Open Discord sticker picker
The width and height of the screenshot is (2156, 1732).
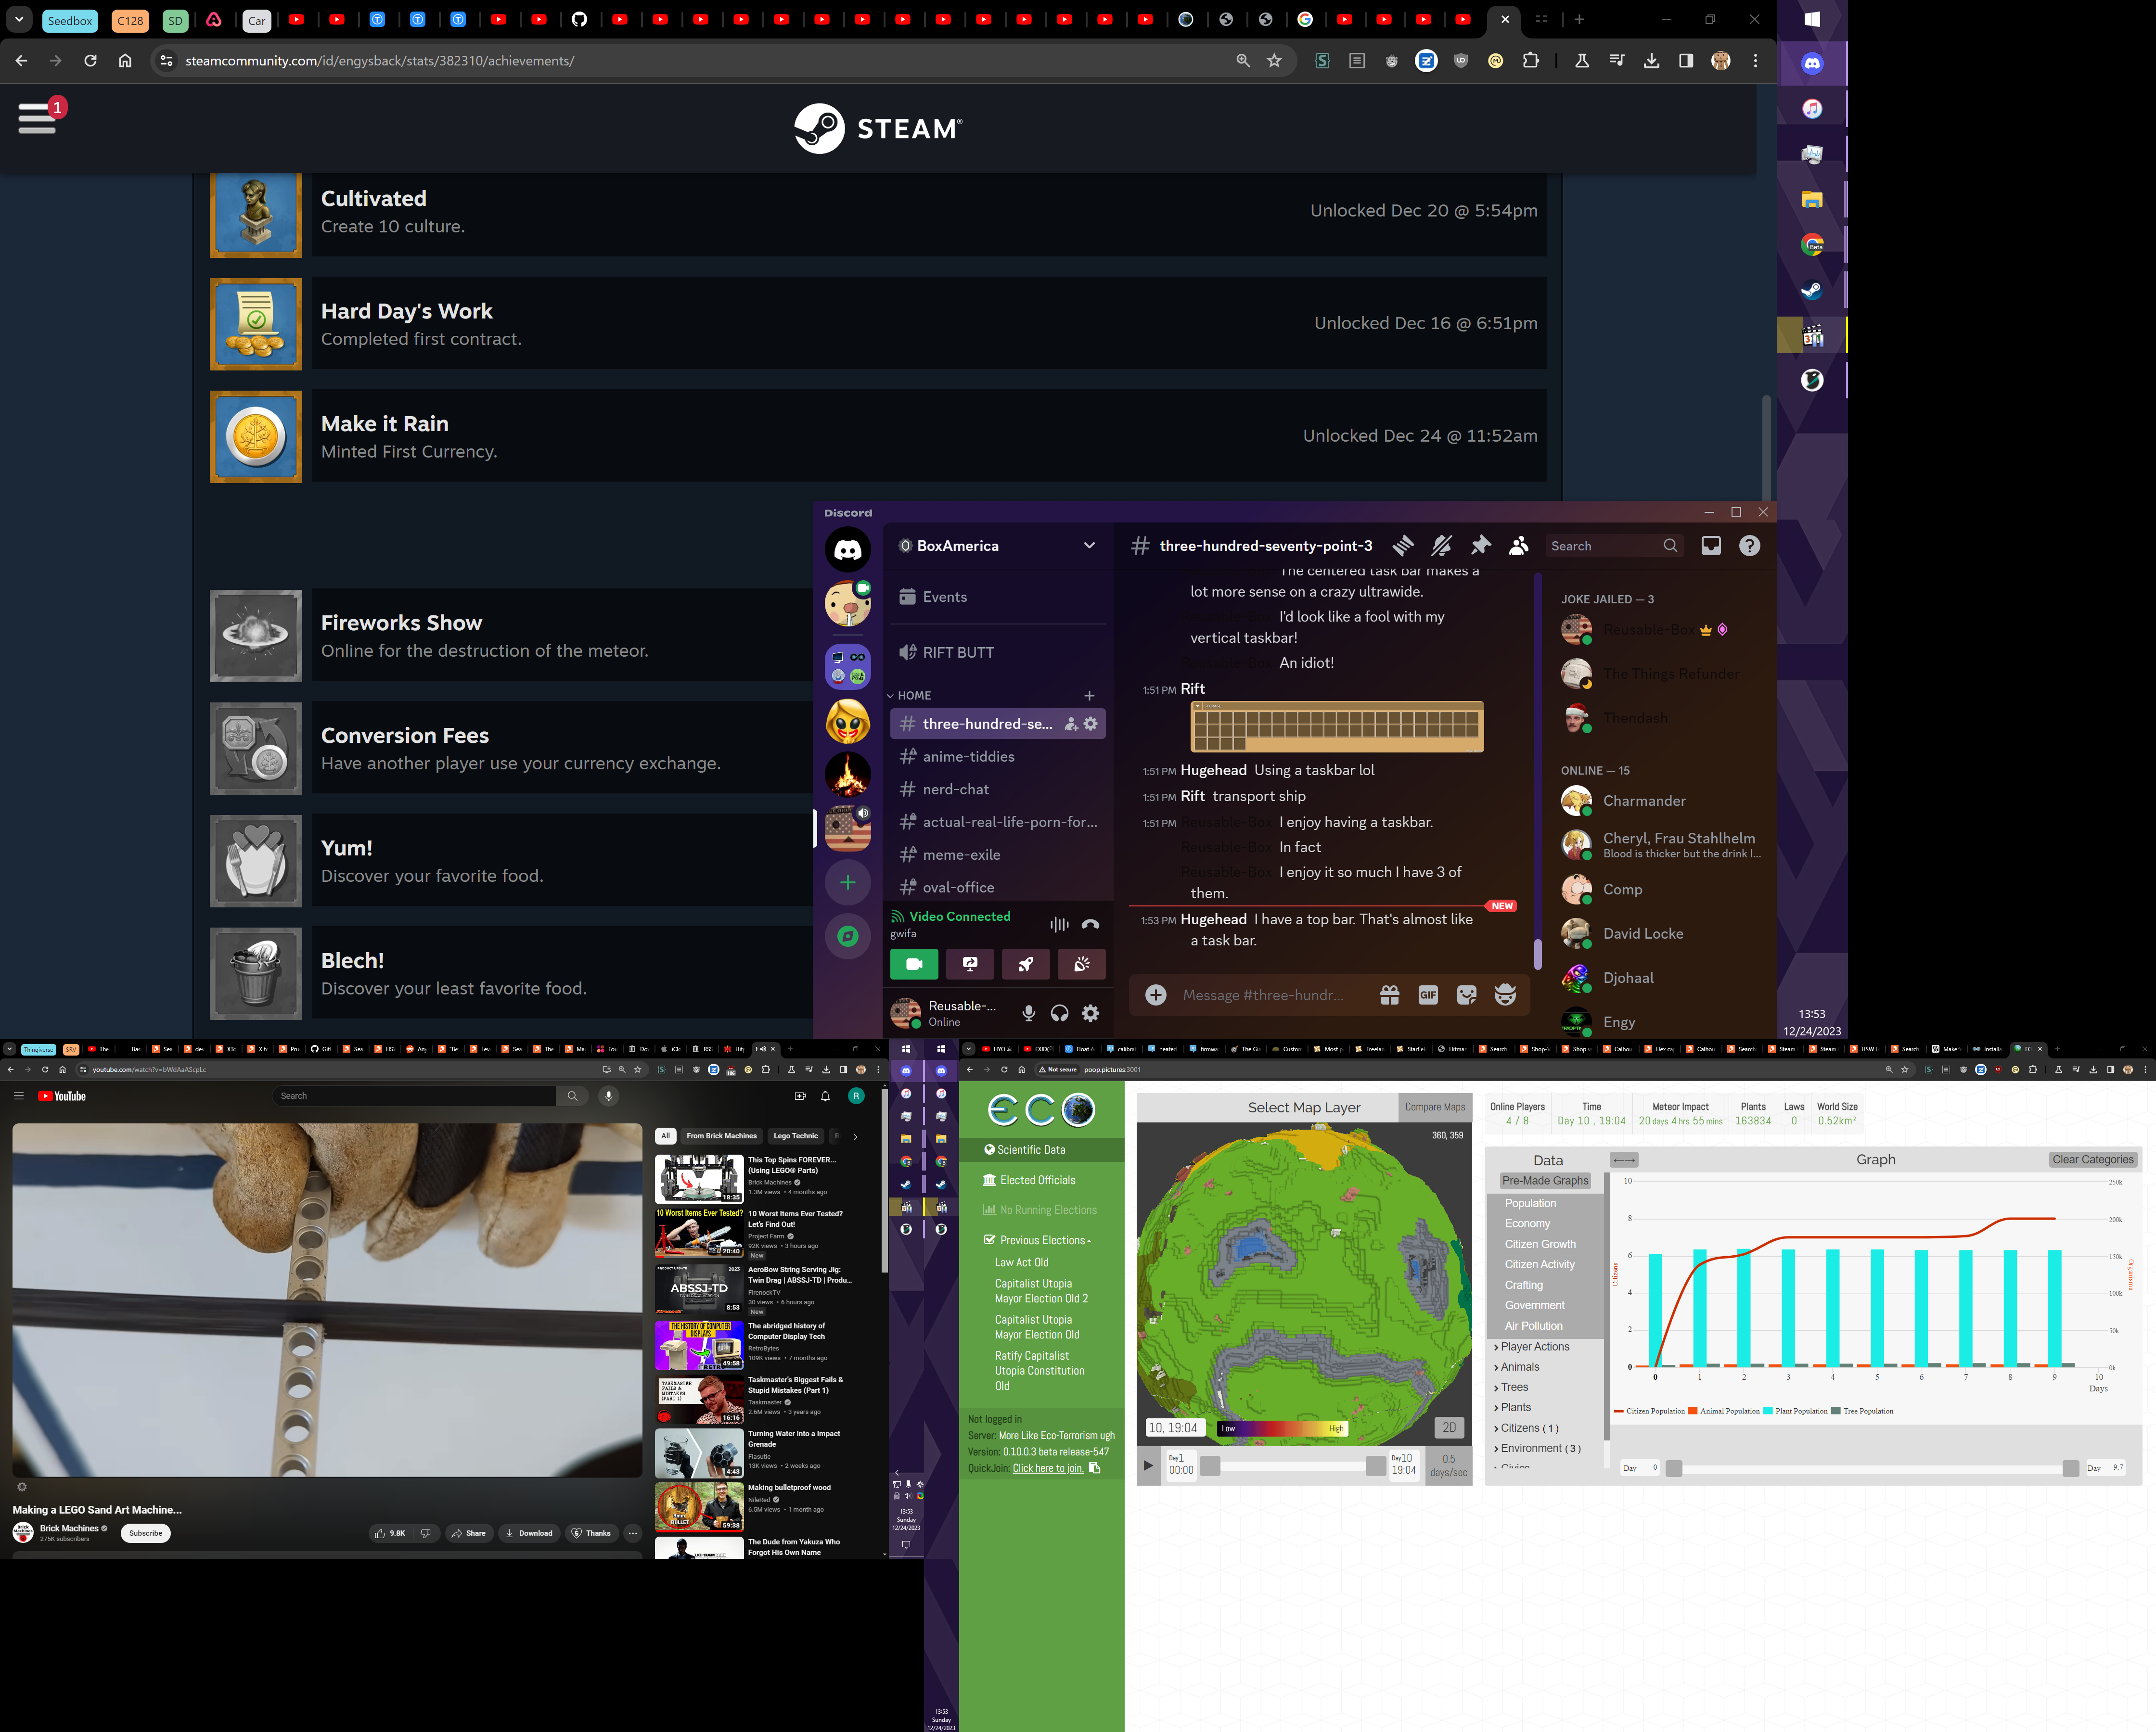1467,995
